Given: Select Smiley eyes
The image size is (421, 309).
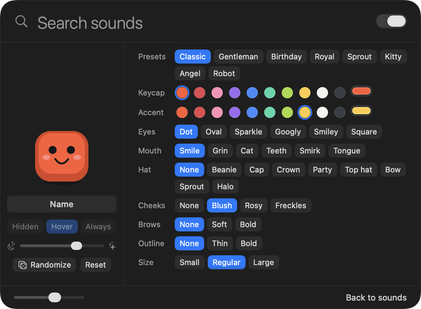Looking at the screenshot, I should (x=326, y=132).
